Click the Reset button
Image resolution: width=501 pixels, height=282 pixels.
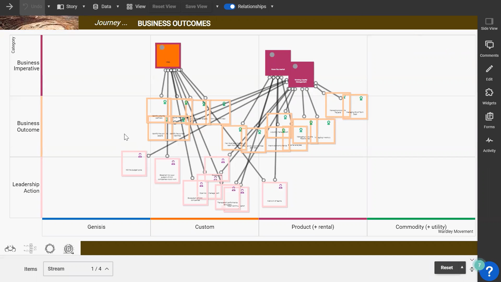tap(446, 268)
